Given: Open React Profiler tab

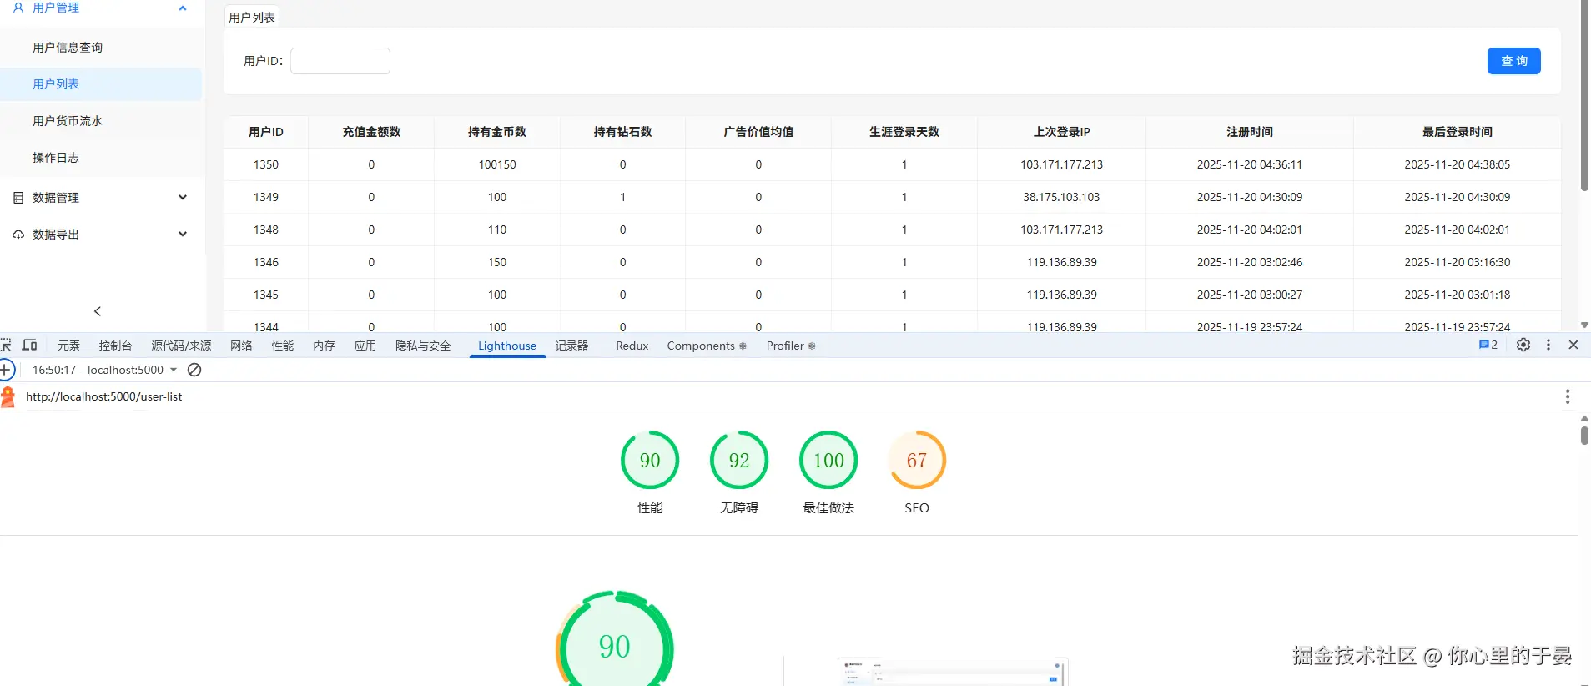Looking at the screenshot, I should click(x=791, y=346).
